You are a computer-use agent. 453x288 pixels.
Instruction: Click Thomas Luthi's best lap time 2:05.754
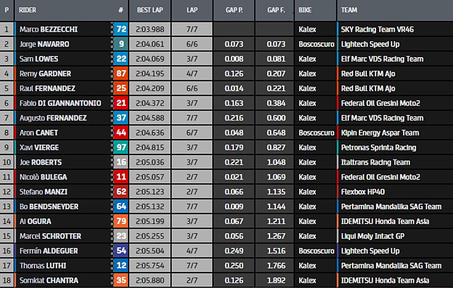coord(151,265)
